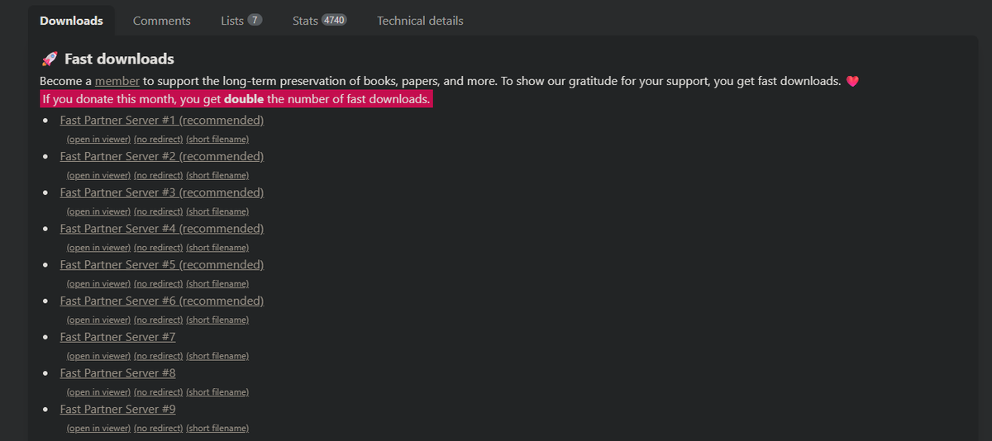
Task: Open Fast Partner Server #9 link
Action: pos(117,410)
